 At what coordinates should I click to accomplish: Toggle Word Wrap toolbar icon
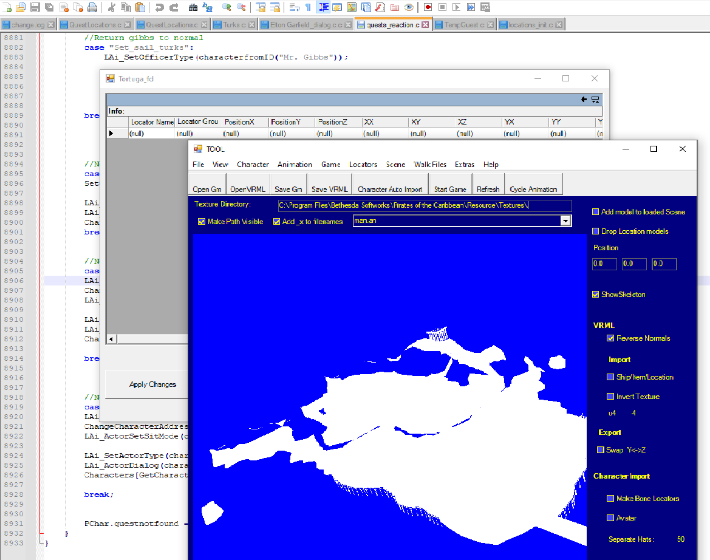pyautogui.click(x=295, y=7)
